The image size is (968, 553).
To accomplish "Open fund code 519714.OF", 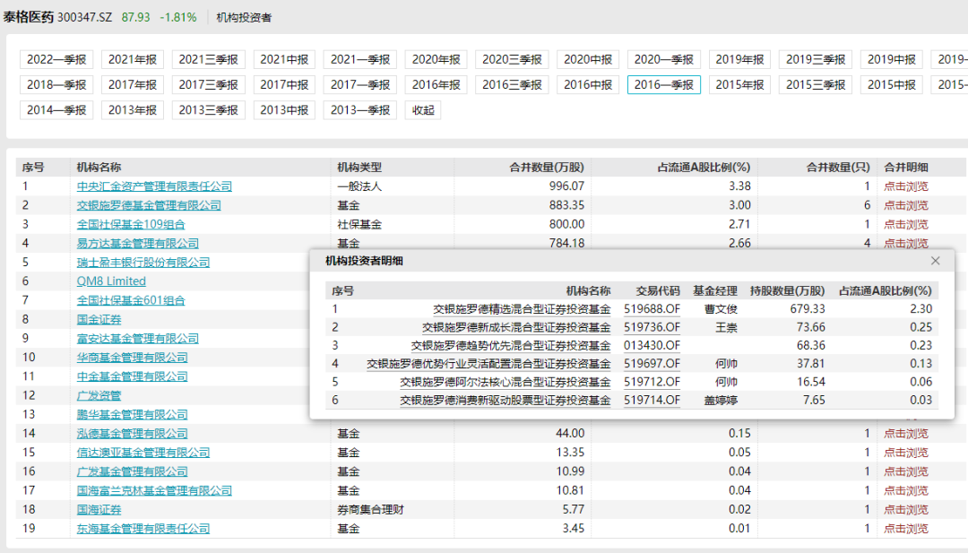I will [652, 400].
